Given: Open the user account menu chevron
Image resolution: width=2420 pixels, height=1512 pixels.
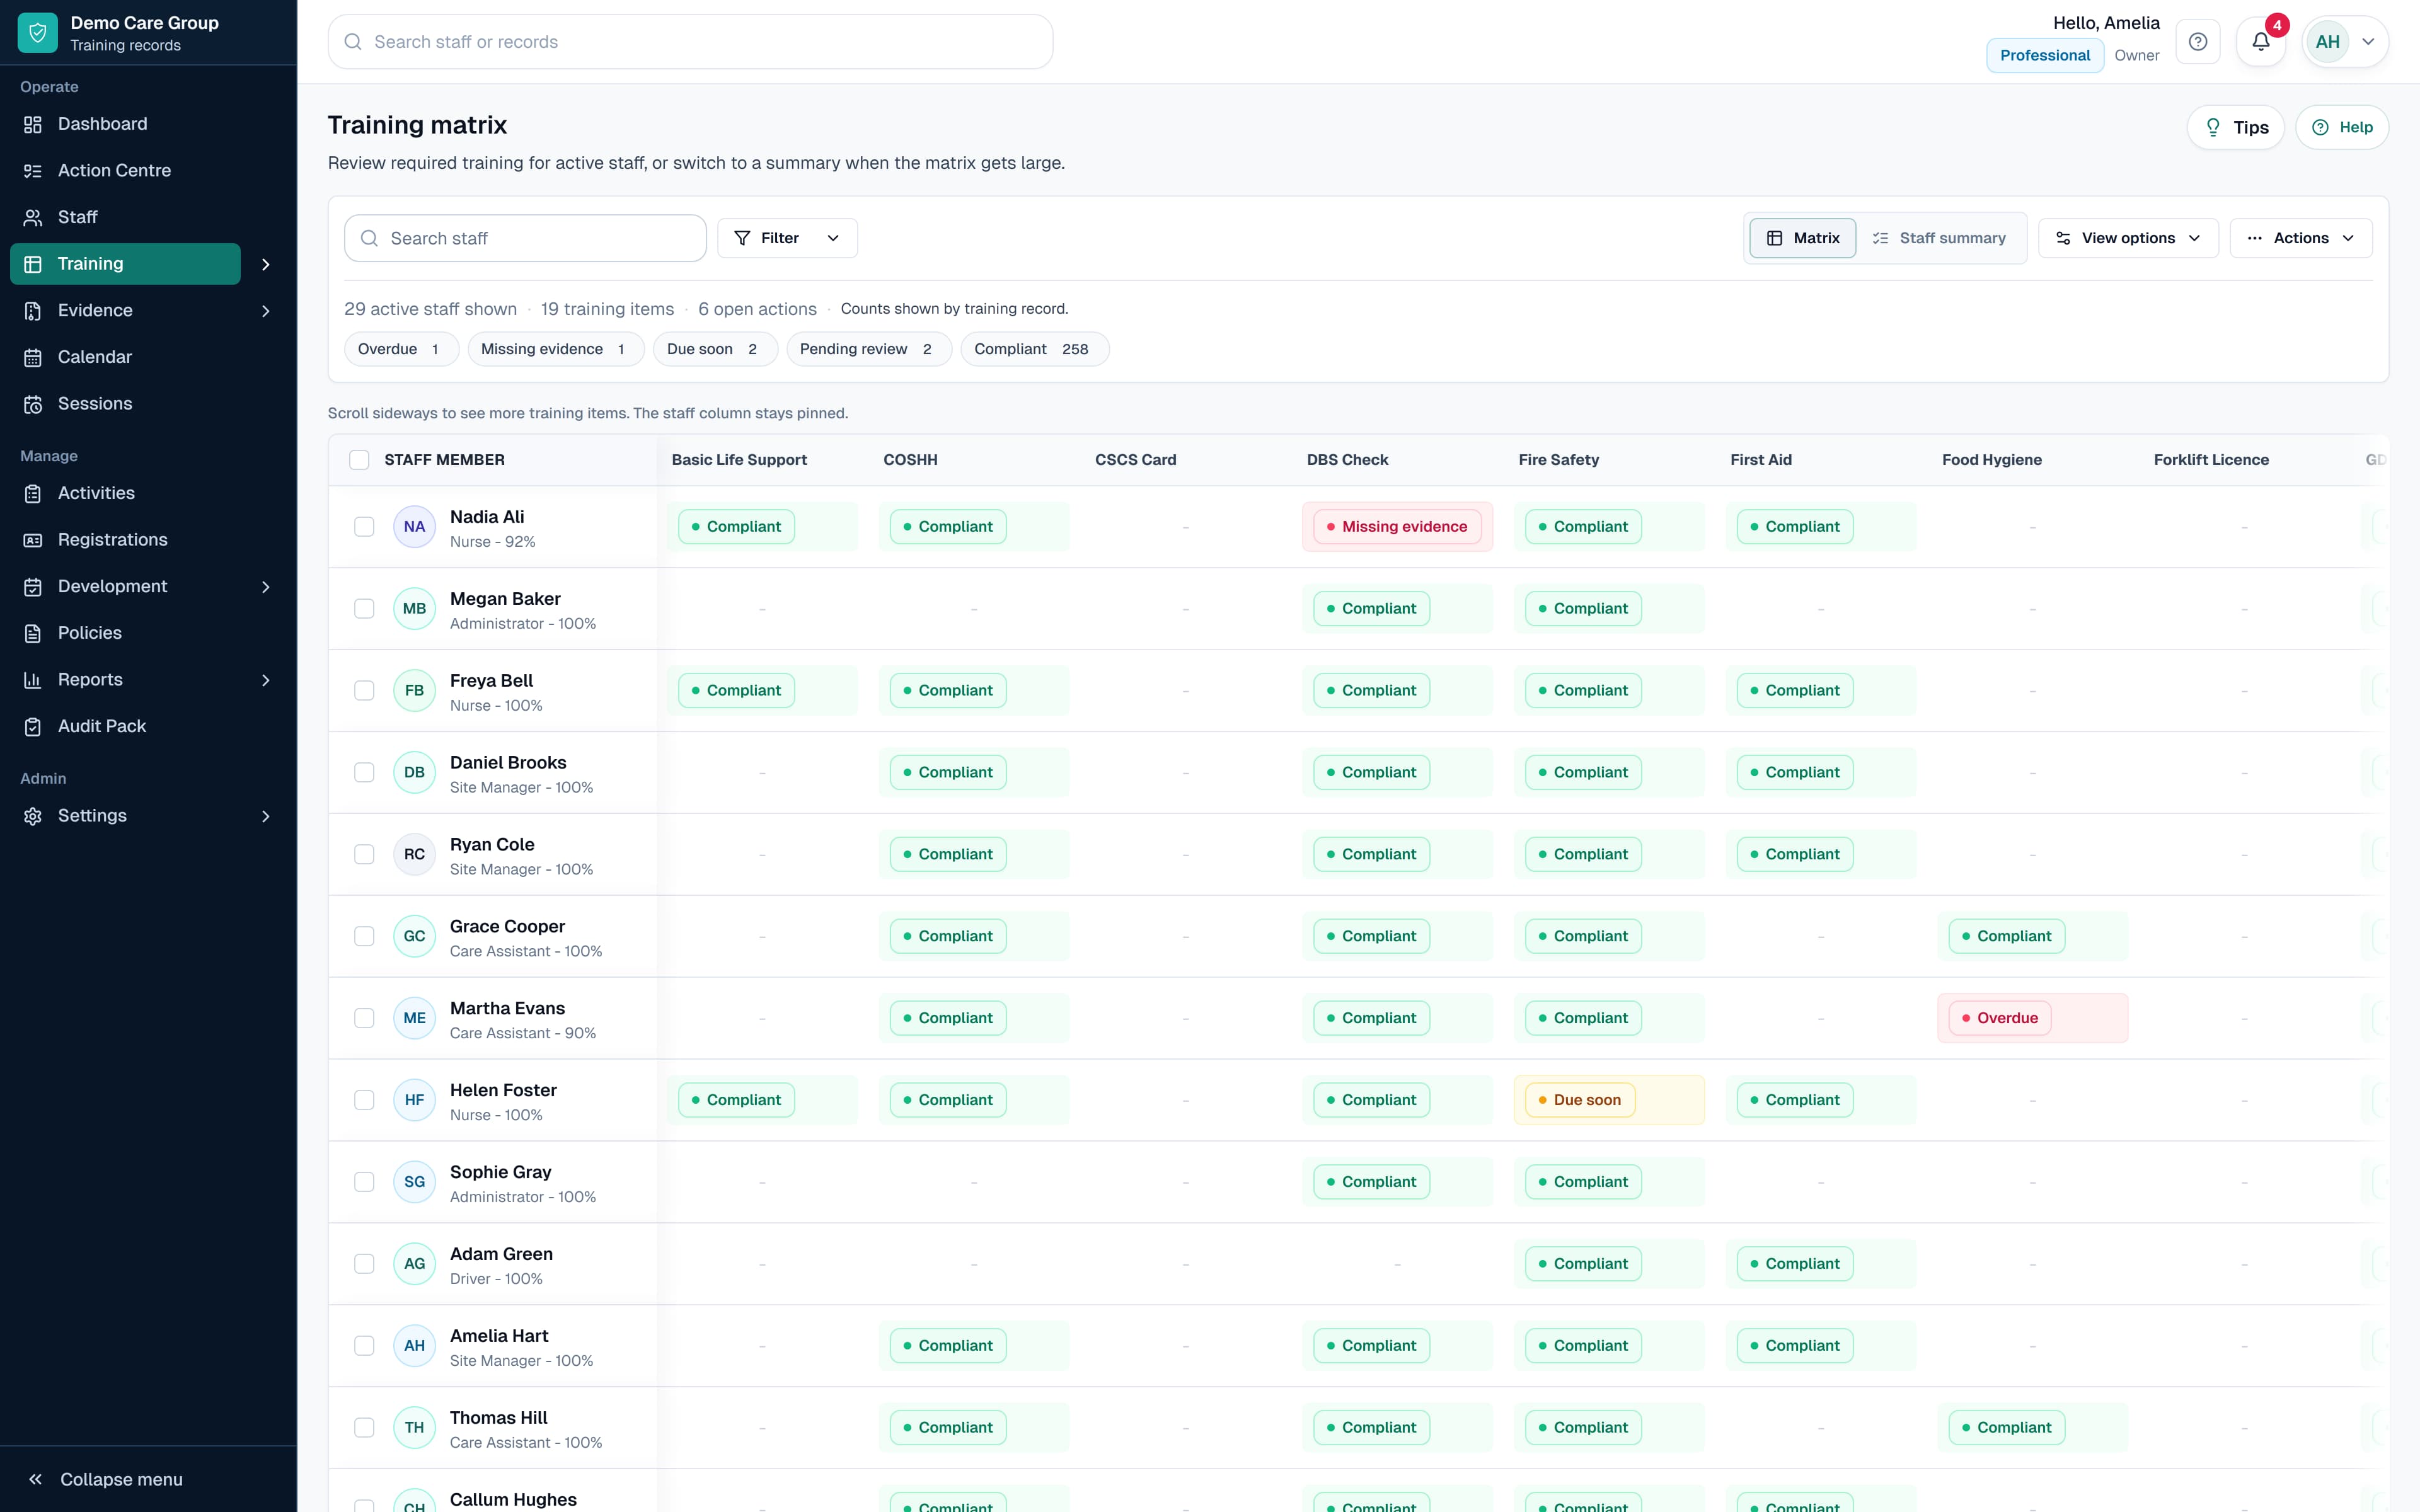Looking at the screenshot, I should [2368, 42].
